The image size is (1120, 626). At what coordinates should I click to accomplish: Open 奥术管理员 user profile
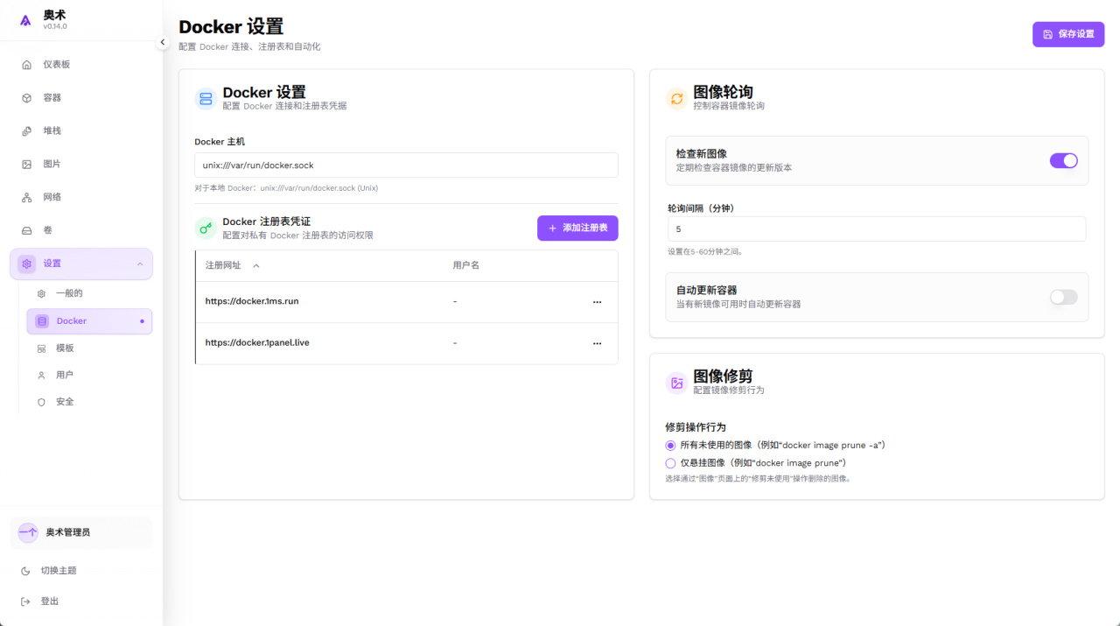point(80,532)
